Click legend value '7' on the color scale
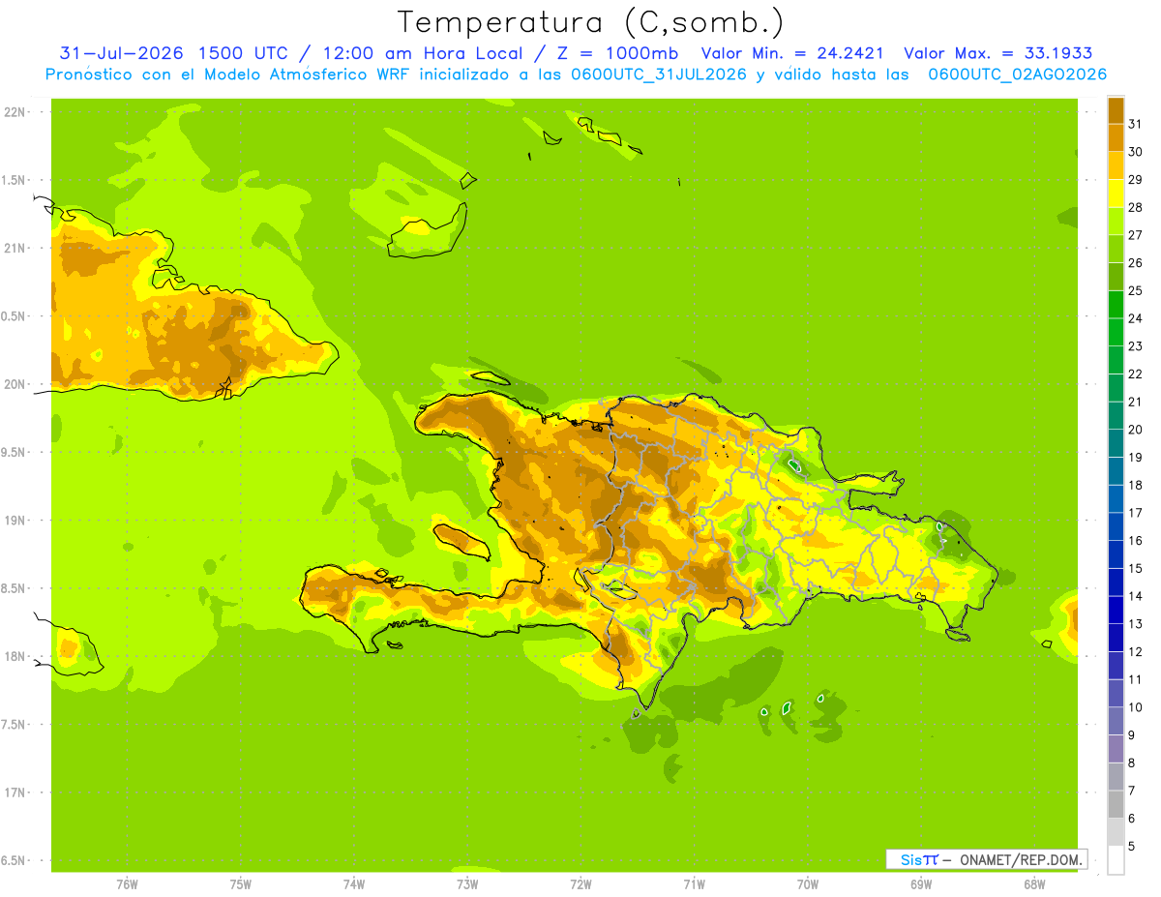This screenshot has width=1161, height=897. (x=1132, y=791)
